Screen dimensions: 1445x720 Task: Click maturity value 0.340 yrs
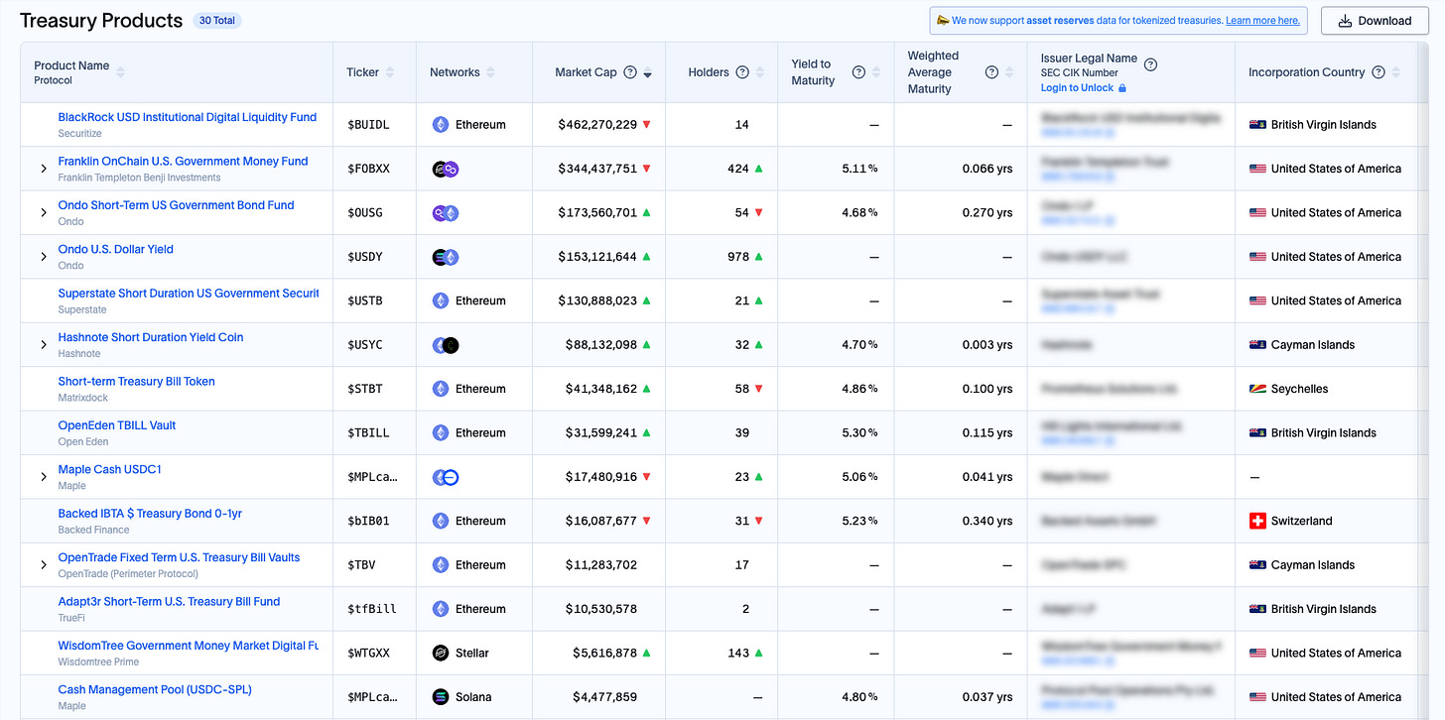tap(987, 521)
